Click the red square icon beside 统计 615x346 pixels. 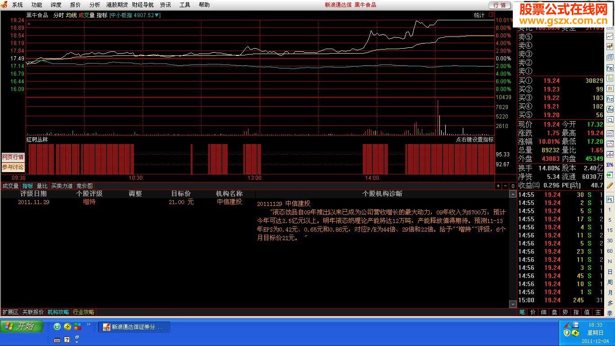coord(491,15)
